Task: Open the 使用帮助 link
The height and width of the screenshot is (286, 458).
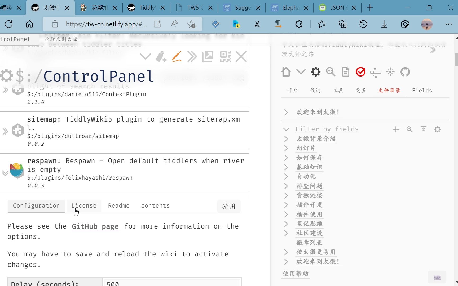Action: [x=296, y=274]
